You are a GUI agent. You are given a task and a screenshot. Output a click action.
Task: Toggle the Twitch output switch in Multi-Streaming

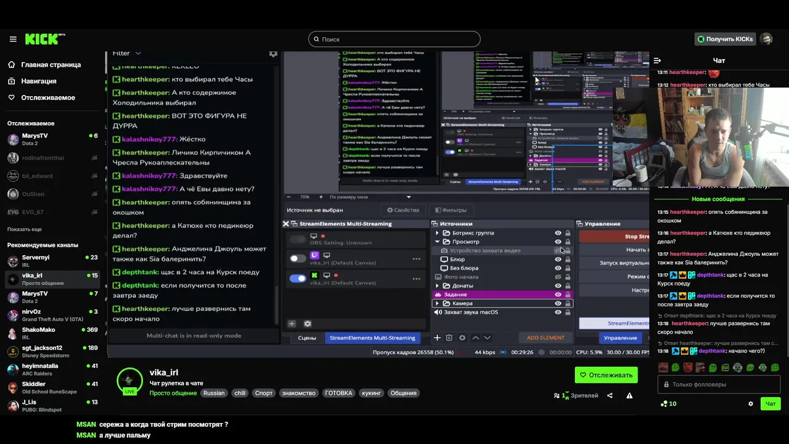[x=298, y=258]
